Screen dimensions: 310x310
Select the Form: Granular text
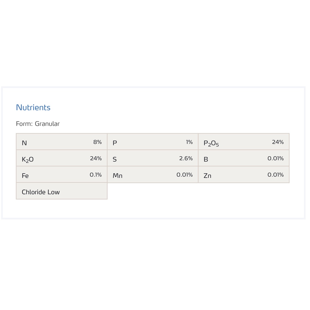(x=38, y=124)
